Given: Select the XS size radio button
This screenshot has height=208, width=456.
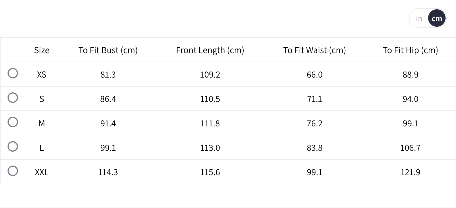Looking at the screenshot, I should click(13, 73).
